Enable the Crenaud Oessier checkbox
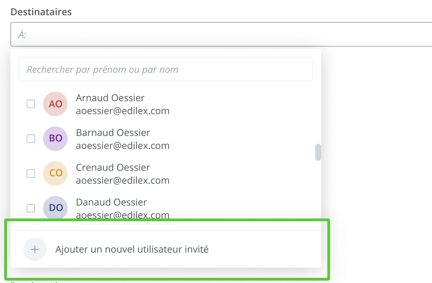 click(x=31, y=173)
